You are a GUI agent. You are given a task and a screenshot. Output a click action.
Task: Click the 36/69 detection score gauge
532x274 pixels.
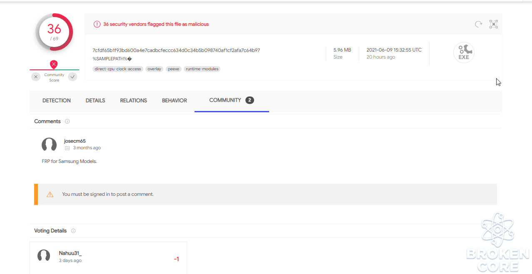pos(54,32)
